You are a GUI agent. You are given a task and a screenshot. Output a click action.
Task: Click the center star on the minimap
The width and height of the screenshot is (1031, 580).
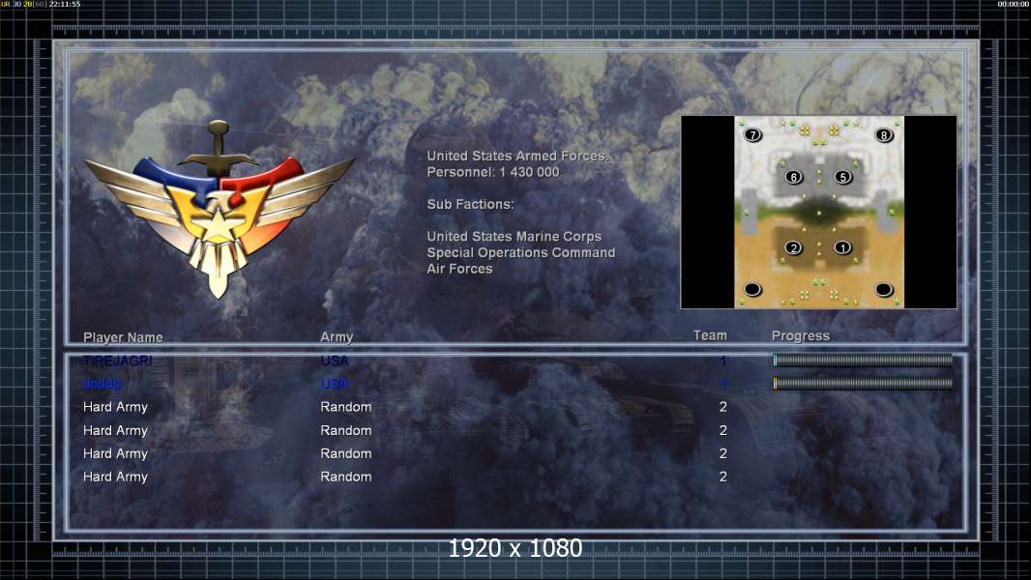pyautogui.click(x=819, y=214)
